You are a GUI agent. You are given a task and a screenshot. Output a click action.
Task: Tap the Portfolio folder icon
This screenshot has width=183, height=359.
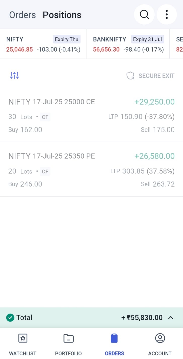point(68,338)
